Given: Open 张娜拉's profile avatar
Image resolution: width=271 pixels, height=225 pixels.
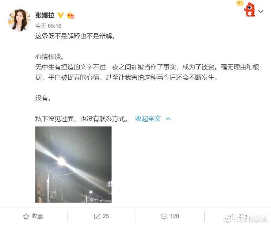Looking at the screenshot, I should click(19, 20).
